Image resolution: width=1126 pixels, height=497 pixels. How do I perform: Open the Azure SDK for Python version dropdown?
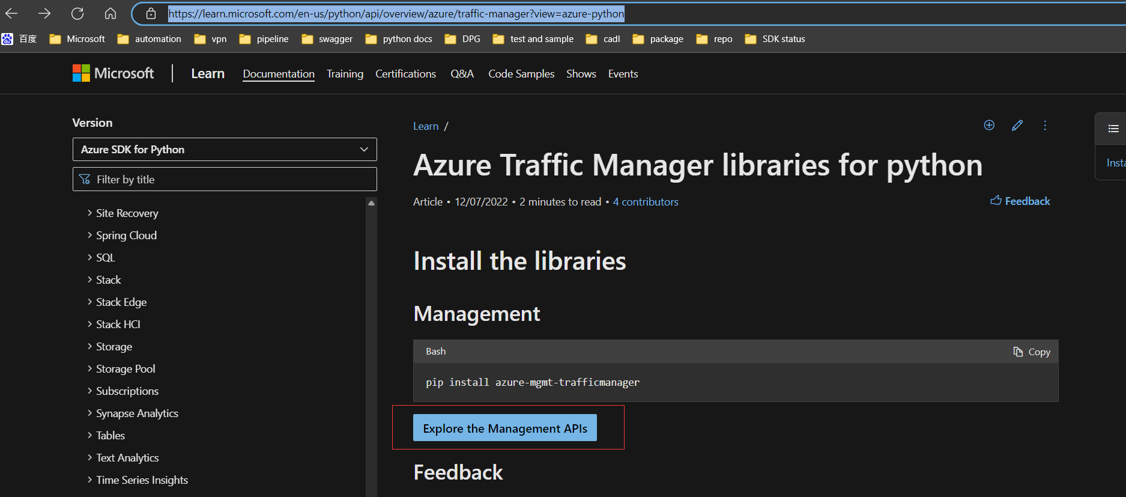(225, 149)
